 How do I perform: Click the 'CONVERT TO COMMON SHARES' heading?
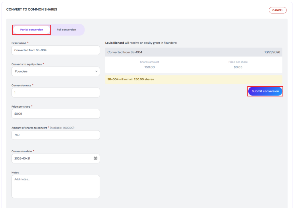click(32, 9)
